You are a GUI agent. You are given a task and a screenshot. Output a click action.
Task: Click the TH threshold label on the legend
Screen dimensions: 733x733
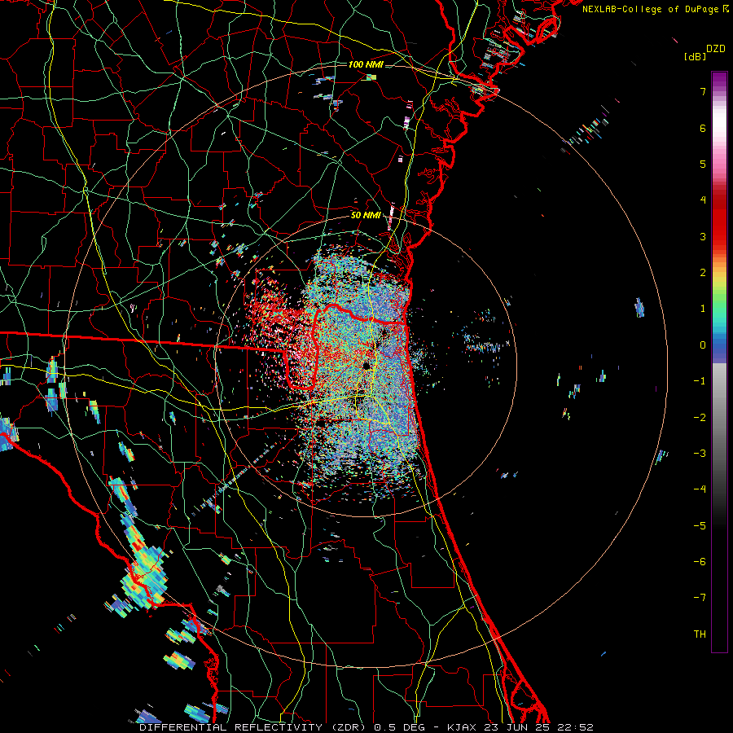tap(700, 634)
